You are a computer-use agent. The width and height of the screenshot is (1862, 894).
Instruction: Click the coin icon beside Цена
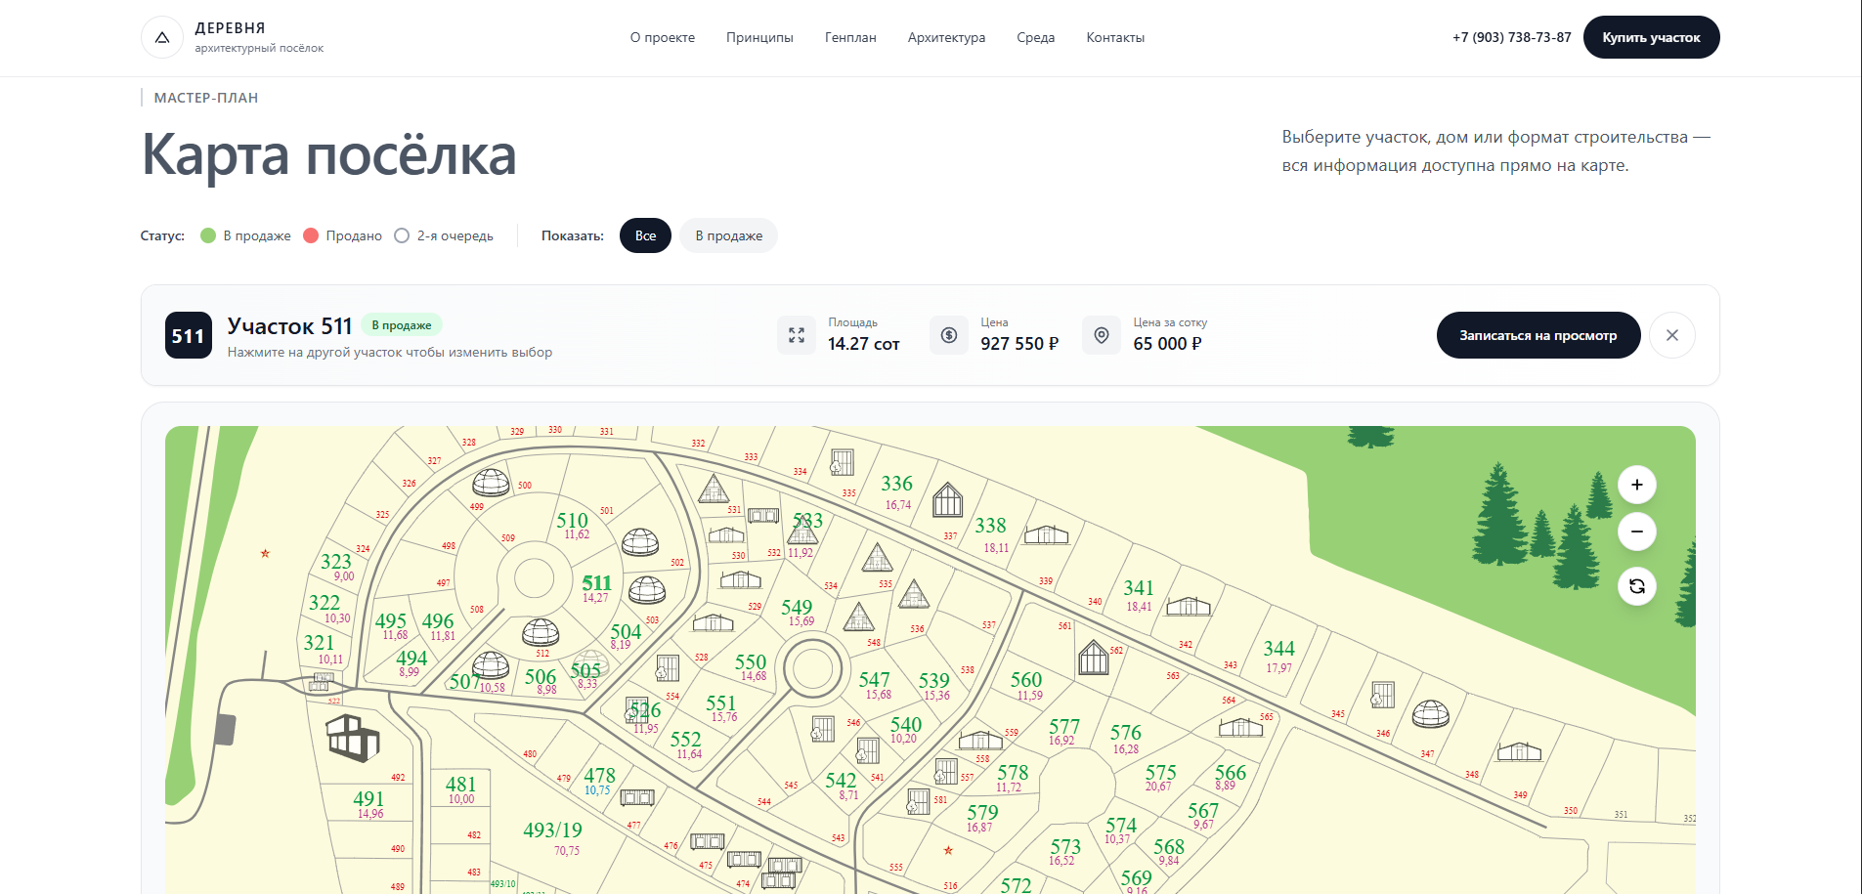(x=949, y=335)
